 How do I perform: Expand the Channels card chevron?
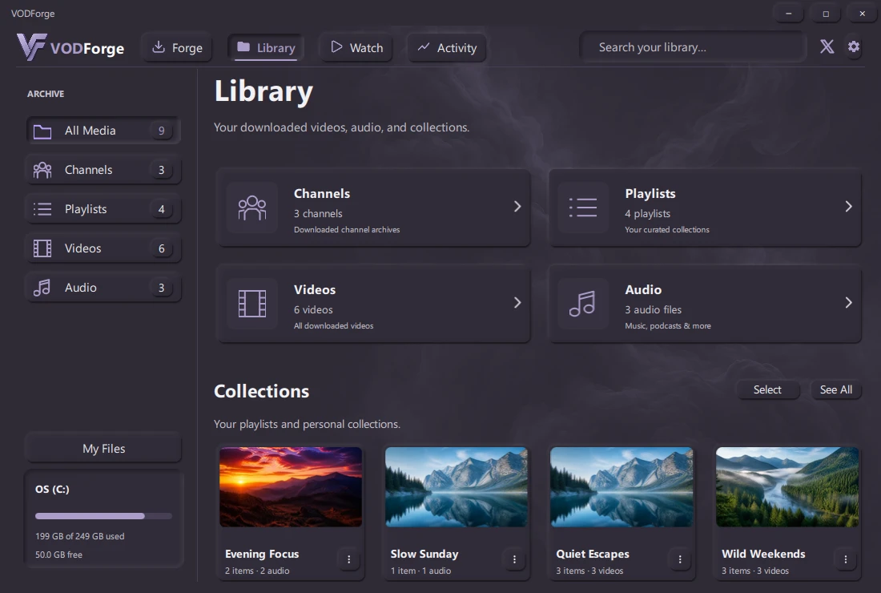tap(517, 207)
